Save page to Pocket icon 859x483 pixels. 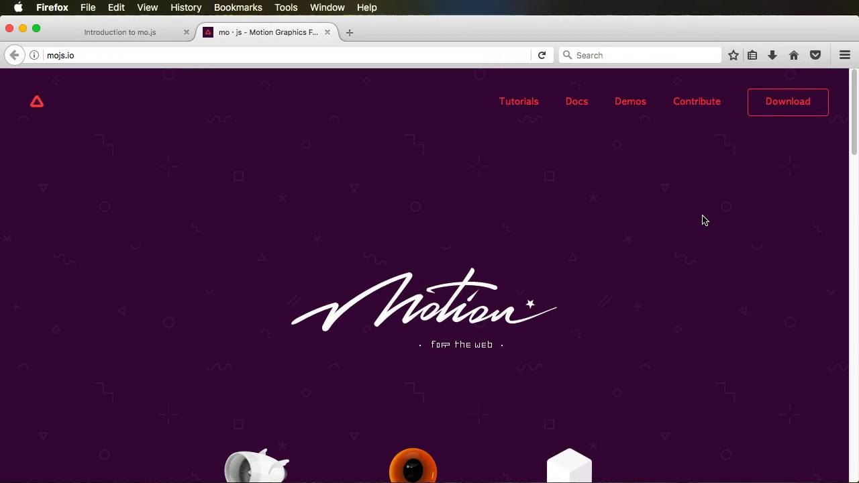point(815,55)
